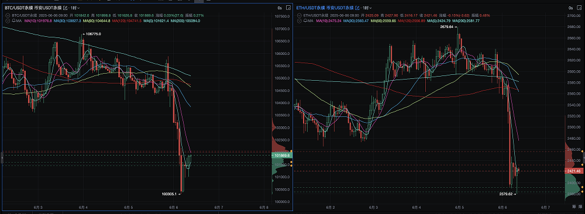Open the ETH chart 1时 timeframe dropdown
Image resolution: width=585 pixels, height=214 pixels.
367,8
